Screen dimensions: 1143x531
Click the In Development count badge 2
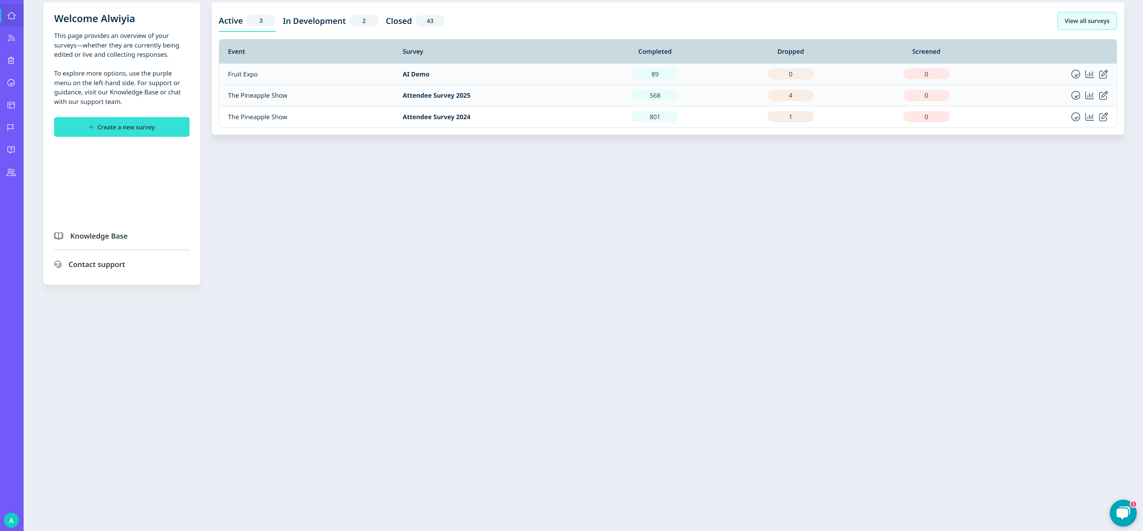[364, 21]
